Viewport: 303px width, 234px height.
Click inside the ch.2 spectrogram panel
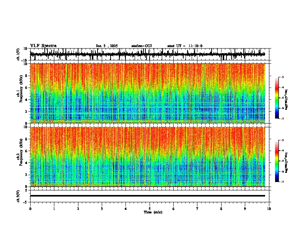[148, 157]
